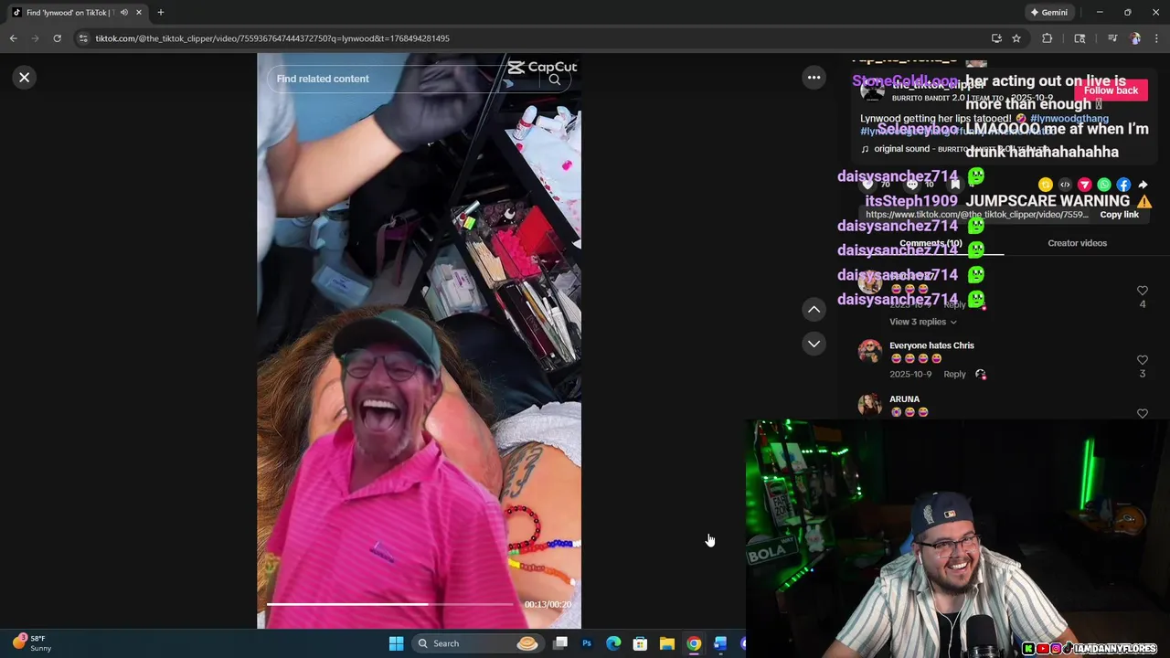Like the video with the heart icon
Image resolution: width=1170 pixels, height=658 pixels.
coord(868,185)
